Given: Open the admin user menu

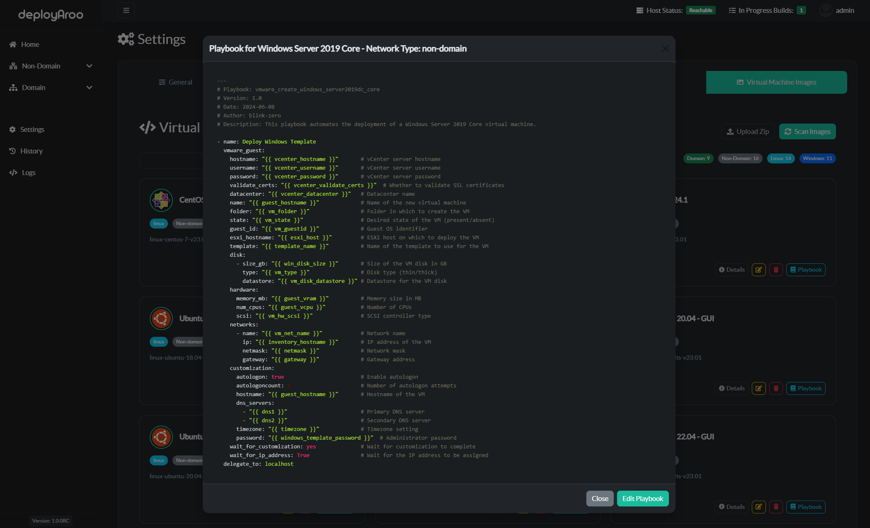Looking at the screenshot, I should (837, 10).
